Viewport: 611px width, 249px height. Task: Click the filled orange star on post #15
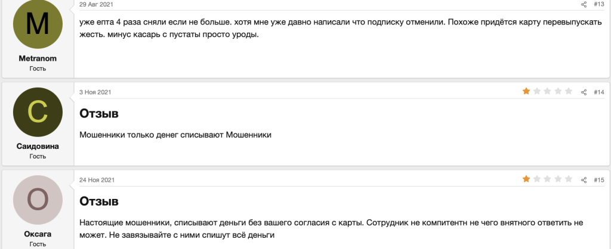[x=526, y=179]
